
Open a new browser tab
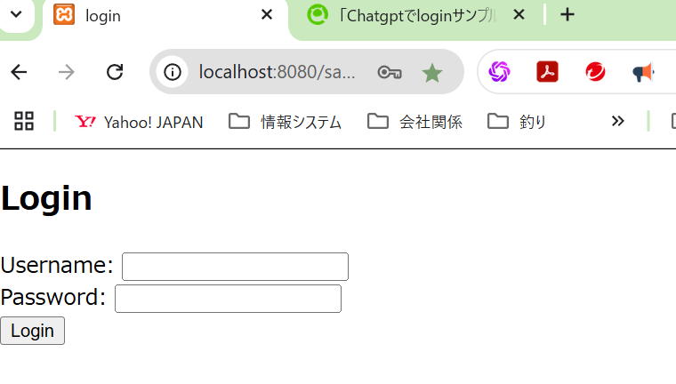[567, 15]
